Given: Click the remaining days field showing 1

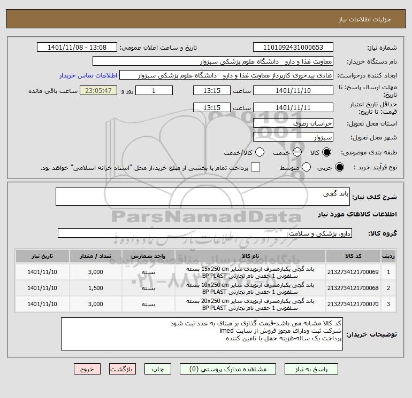Looking at the screenshot, I should point(154,90).
